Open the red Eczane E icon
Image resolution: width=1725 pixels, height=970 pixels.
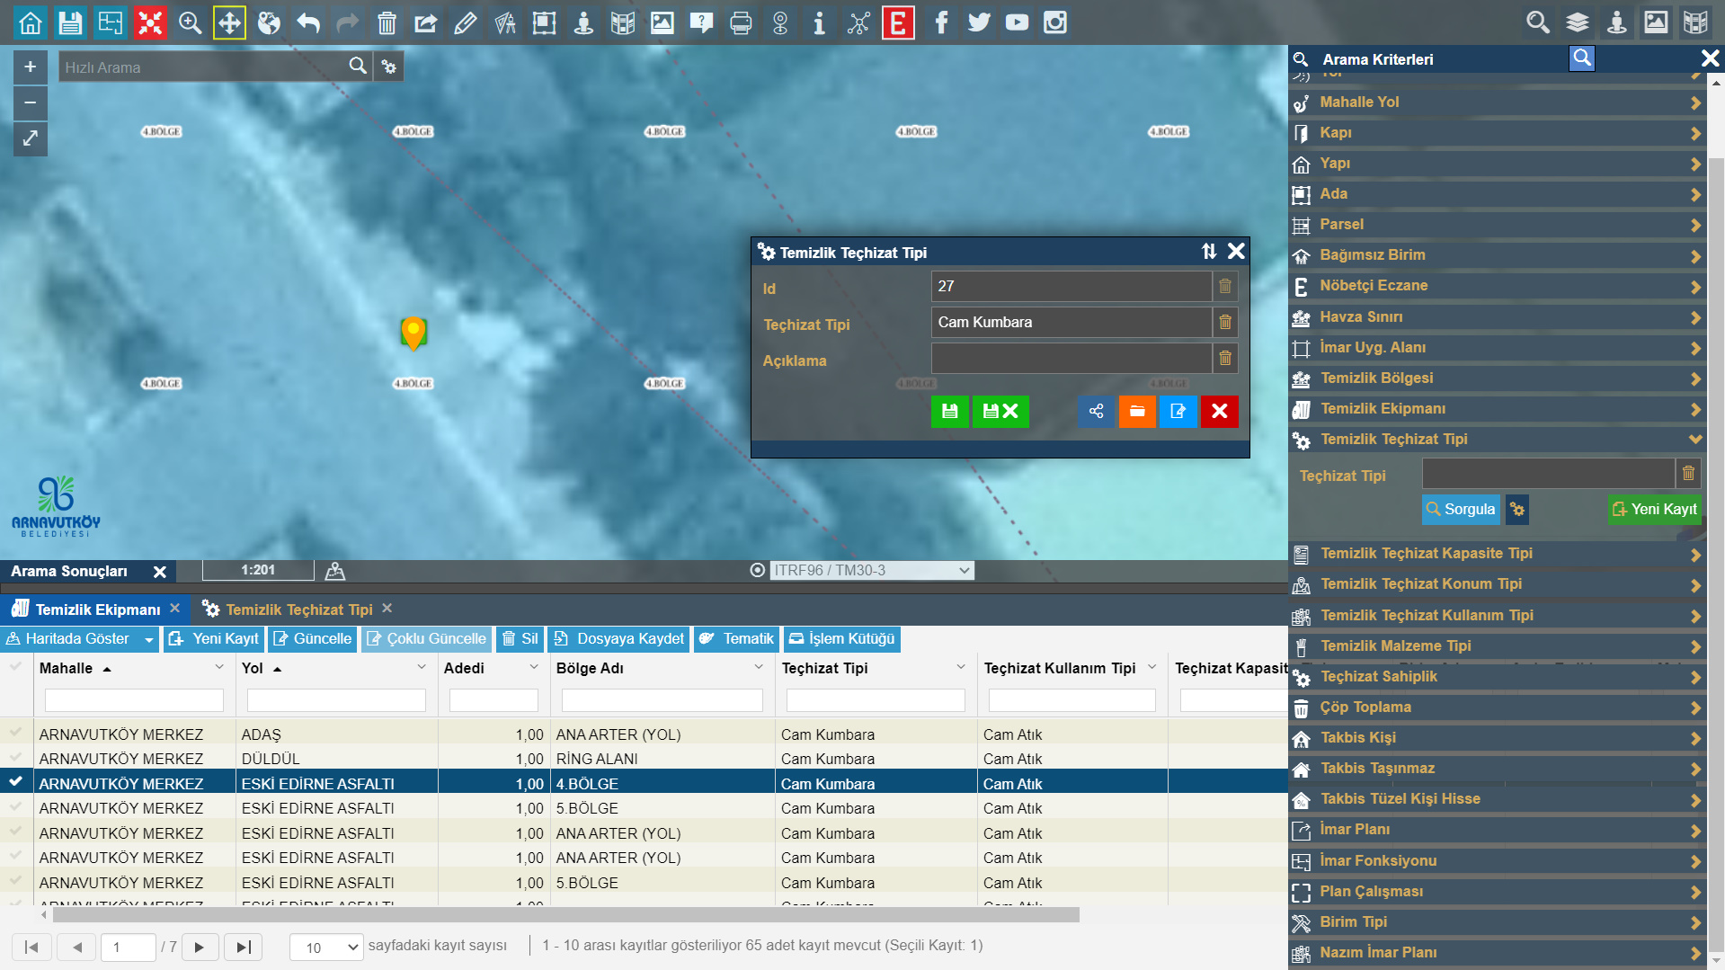[x=897, y=22]
